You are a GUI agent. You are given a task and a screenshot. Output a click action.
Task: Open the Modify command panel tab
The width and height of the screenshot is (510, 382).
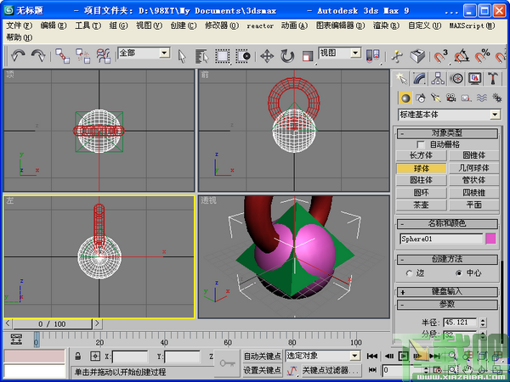pyautogui.click(x=421, y=79)
